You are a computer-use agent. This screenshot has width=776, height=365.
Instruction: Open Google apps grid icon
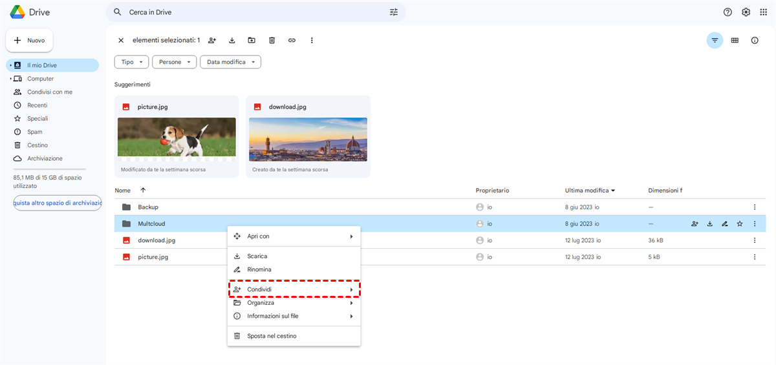click(764, 12)
